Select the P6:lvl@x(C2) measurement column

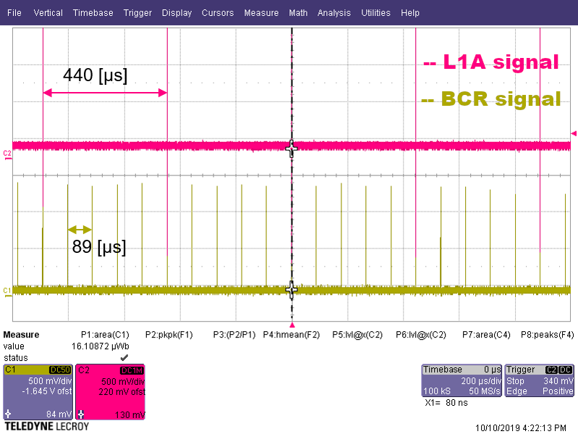(421, 335)
